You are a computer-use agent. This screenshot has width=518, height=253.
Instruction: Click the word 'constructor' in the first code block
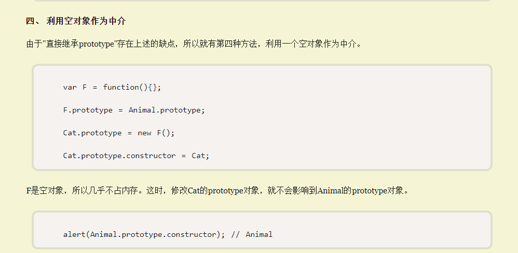151,156
